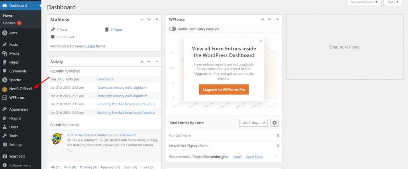Close the WPForms upgrade popup

tap(261, 41)
